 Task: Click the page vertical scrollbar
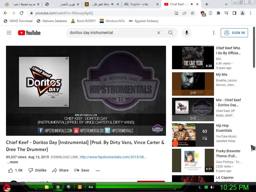pyautogui.click(x=254, y=47)
